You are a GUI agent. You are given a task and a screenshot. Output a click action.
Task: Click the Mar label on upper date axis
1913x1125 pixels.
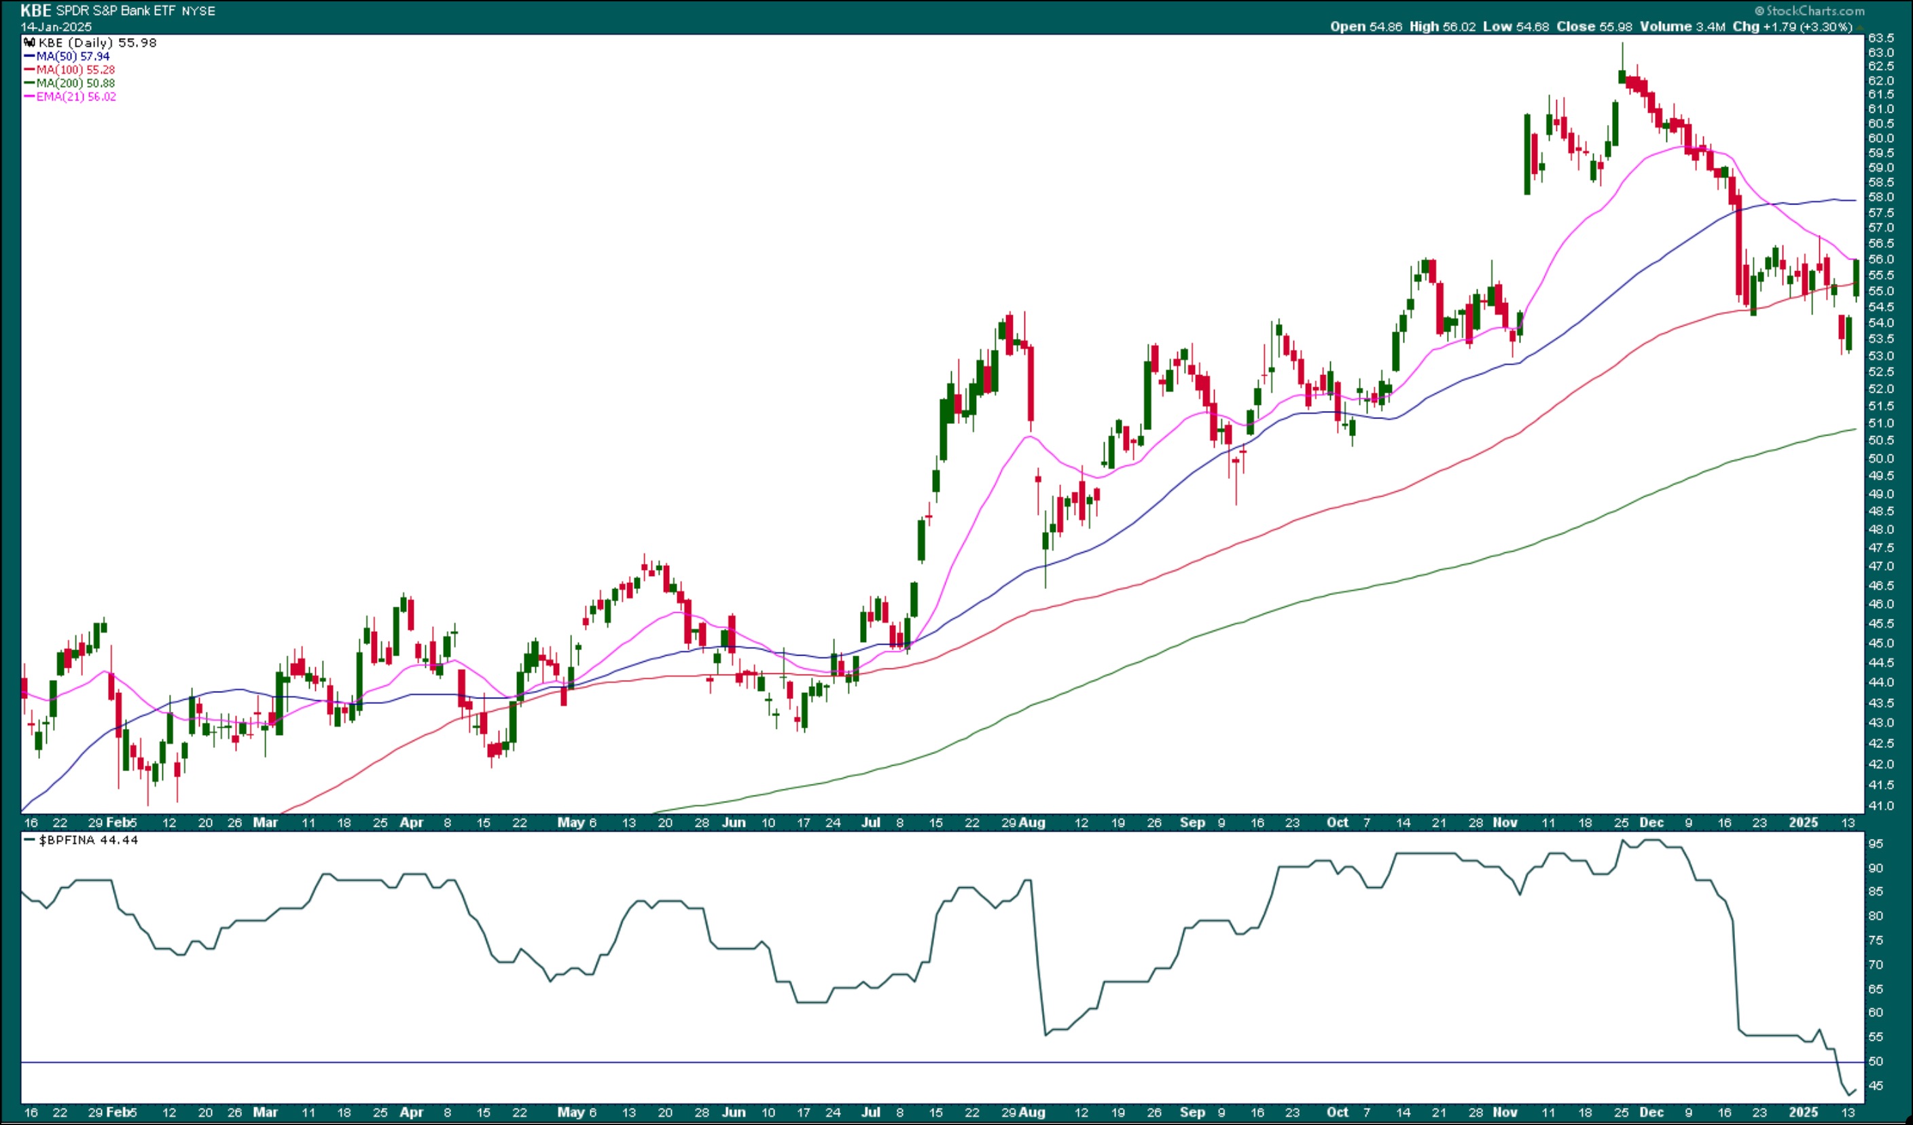point(266,823)
